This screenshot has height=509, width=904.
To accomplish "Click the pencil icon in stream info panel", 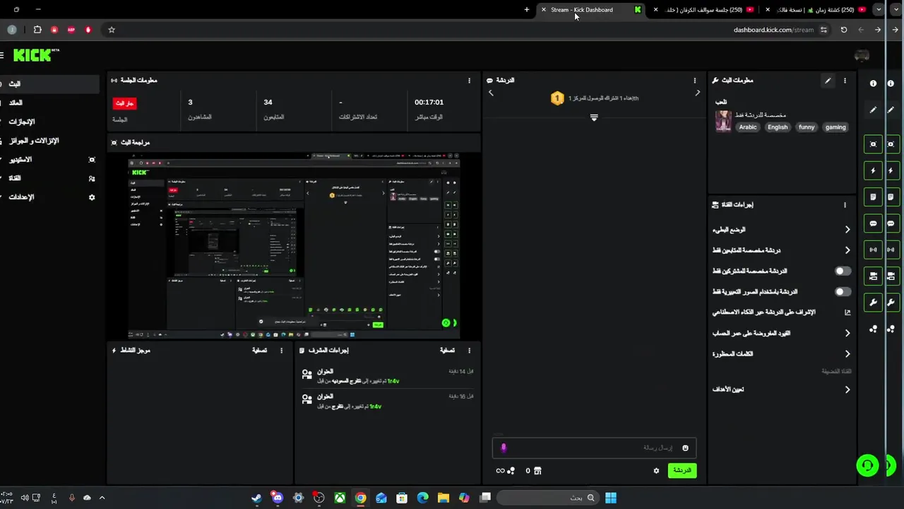I will 828,81.
